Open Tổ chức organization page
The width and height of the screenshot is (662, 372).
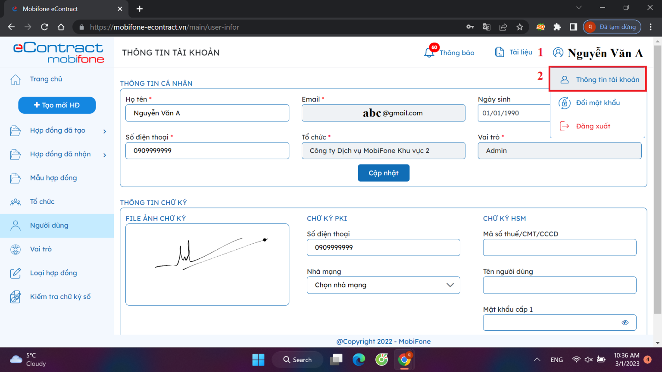(x=42, y=201)
